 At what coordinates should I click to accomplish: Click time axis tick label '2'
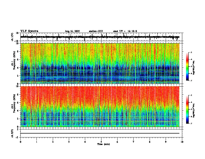click(53, 142)
